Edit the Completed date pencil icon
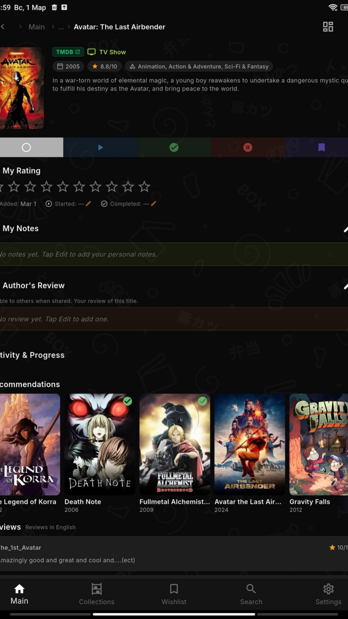The width and height of the screenshot is (348, 619). pos(153,204)
